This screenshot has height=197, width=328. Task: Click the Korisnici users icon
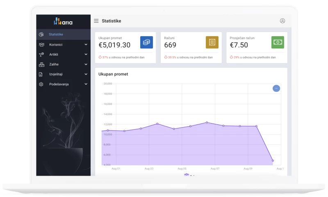tap(41, 45)
